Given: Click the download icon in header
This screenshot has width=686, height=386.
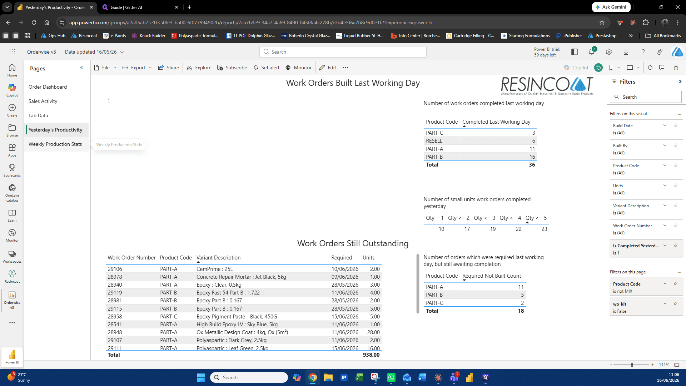Looking at the screenshot, I should (626, 52).
